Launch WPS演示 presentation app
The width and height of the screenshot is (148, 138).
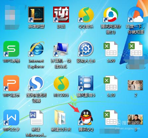11,83
